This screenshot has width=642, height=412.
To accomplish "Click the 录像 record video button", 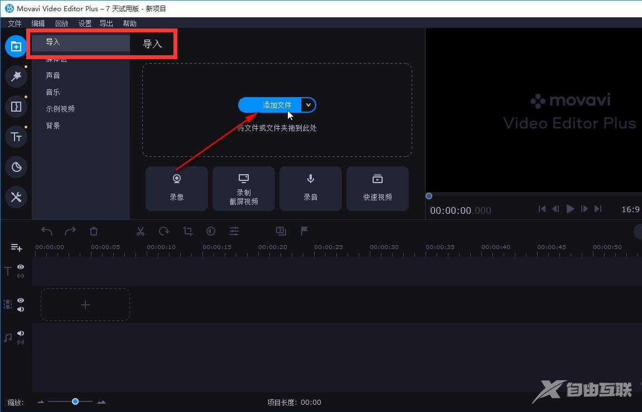I will (x=176, y=189).
